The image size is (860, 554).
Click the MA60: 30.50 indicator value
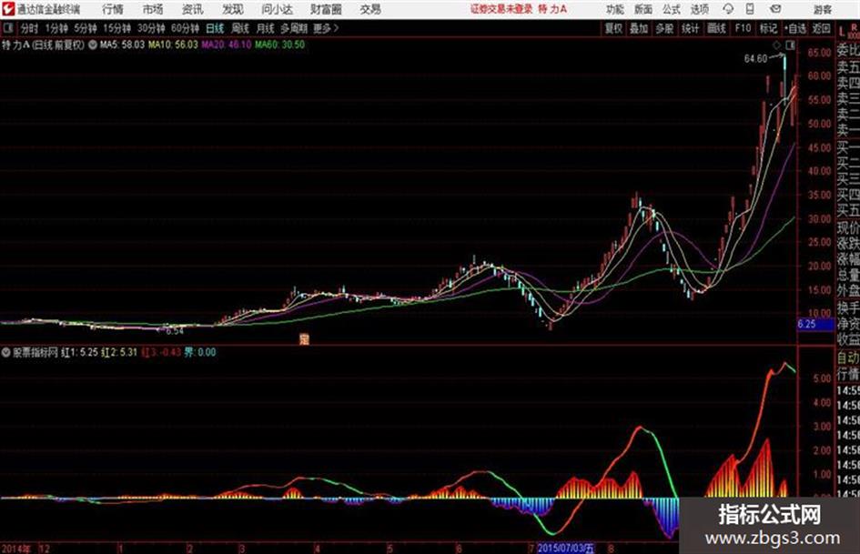[x=279, y=45]
